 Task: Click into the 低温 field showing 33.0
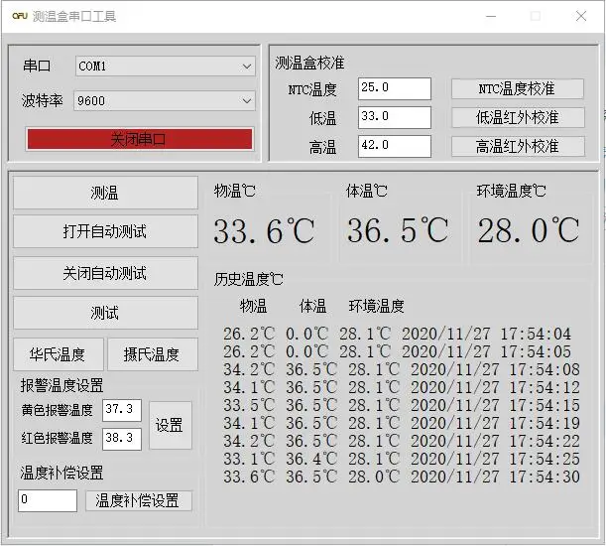click(394, 117)
